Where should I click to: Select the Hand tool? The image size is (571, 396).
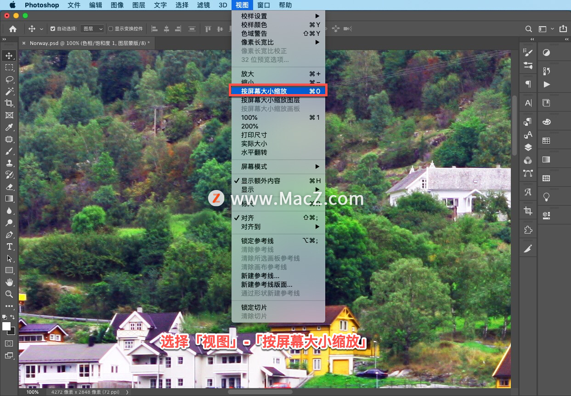pos(9,282)
